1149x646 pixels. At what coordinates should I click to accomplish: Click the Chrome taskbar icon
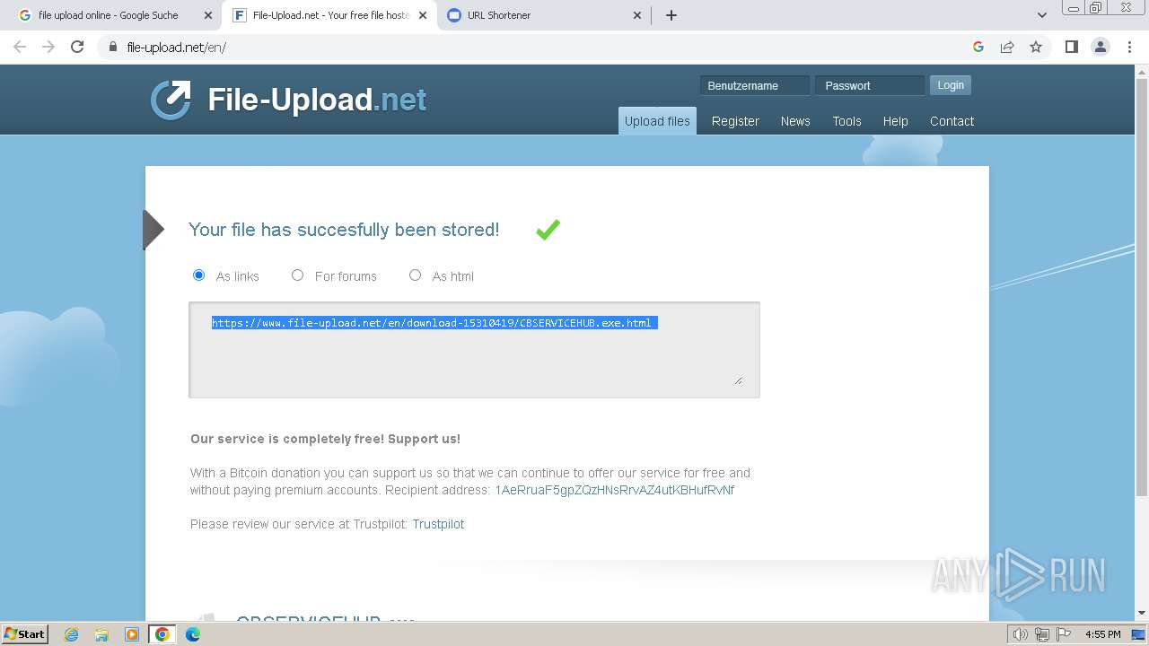pos(162,634)
